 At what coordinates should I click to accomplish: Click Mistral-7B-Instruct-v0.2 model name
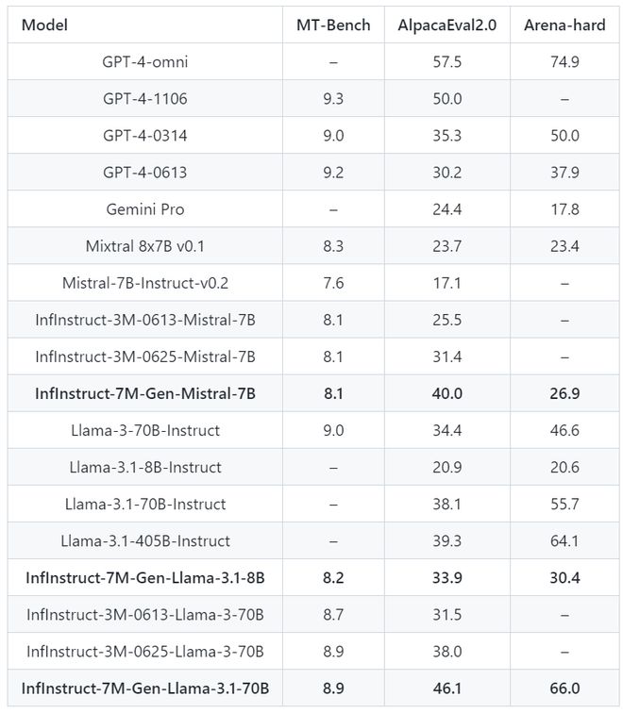pos(144,283)
